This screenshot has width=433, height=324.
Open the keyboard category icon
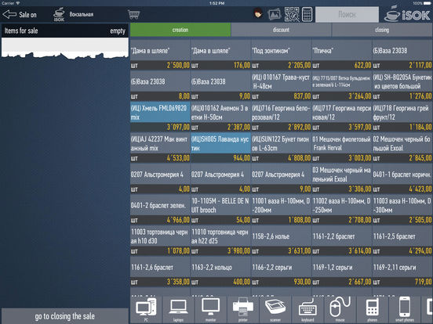307,309
